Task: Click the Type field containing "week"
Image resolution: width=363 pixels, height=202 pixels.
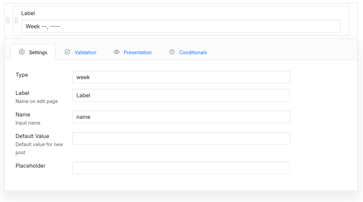Action: point(181,77)
